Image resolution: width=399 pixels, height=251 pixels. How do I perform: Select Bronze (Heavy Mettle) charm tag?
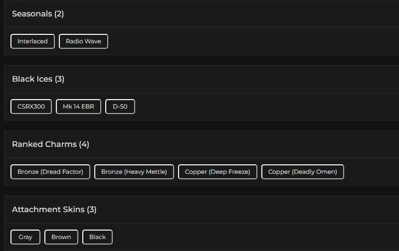tap(134, 172)
